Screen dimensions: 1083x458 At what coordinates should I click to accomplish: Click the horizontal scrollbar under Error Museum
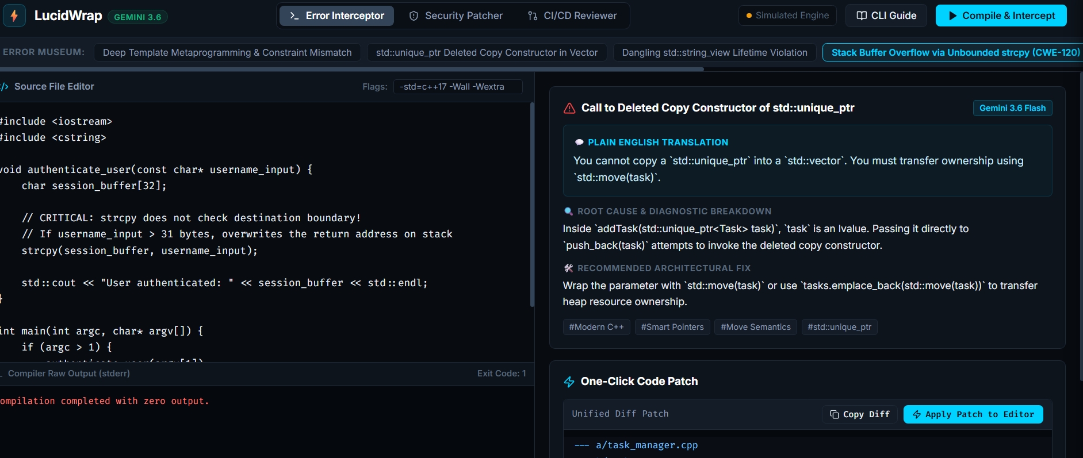[x=351, y=69]
